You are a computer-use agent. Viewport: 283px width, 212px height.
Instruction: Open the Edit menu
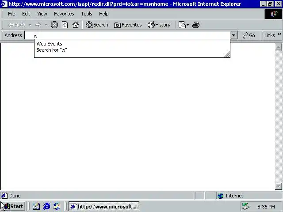tap(26, 14)
